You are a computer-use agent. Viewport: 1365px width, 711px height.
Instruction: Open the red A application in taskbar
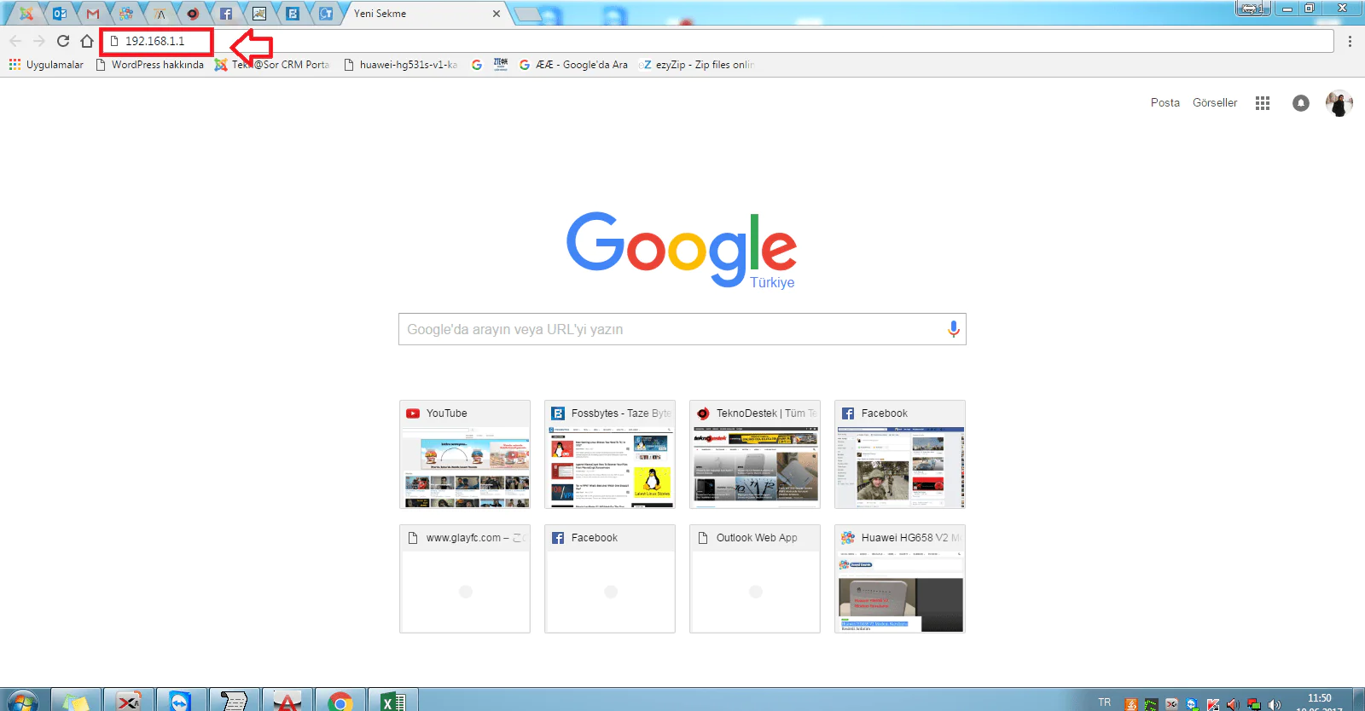(288, 701)
